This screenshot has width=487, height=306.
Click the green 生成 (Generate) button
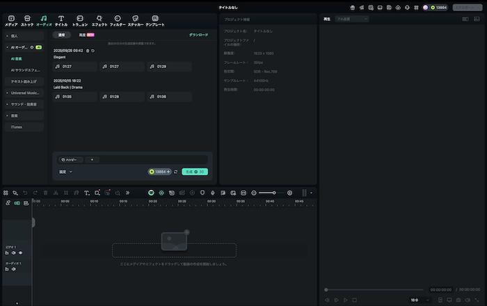[x=194, y=171]
